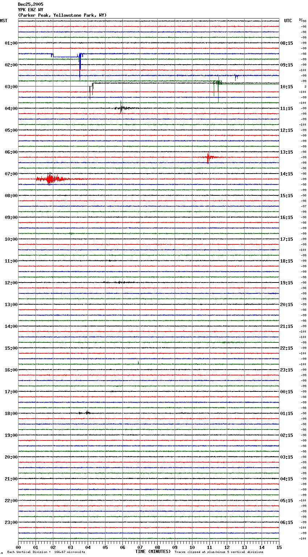Click minute 15 tick label on bottom axis
308x557 pixels.
pos(279,547)
